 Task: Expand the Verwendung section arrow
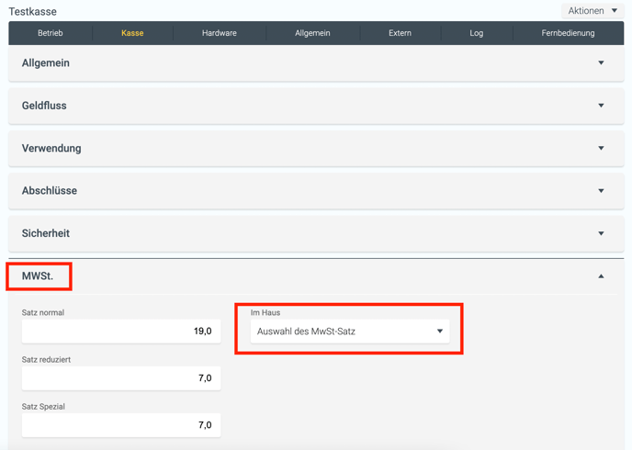(x=602, y=148)
